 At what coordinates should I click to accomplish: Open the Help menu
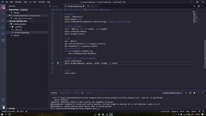(x=49, y=2)
